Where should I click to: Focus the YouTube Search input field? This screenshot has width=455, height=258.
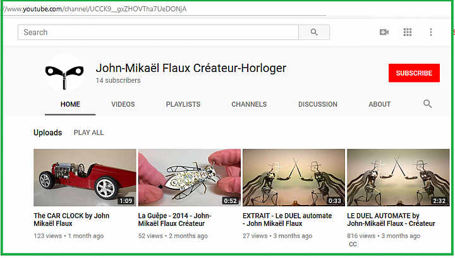point(158,32)
